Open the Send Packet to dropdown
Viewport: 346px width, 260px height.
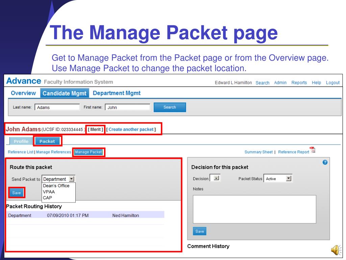58,179
